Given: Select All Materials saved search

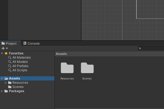Looking at the screenshot, I should pyautogui.click(x=21, y=58).
